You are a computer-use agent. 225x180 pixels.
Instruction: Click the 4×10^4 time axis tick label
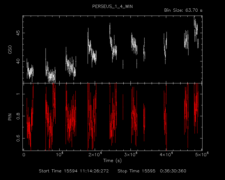(166, 154)
